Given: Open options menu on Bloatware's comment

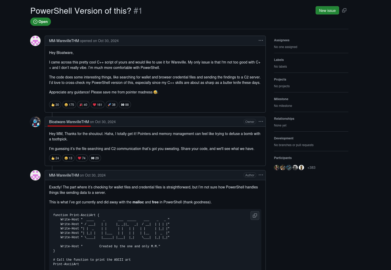Looking at the screenshot, I should (x=261, y=122).
